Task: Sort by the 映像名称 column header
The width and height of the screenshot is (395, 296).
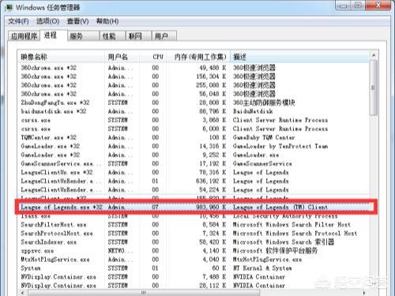Action: click(x=61, y=57)
